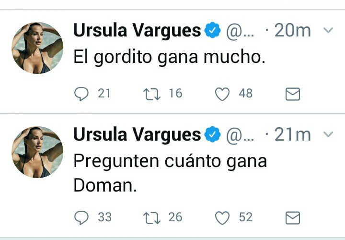The image size is (345, 240).
Task: Open the tweet text "El gordito gana mucho."
Action: pyautogui.click(x=169, y=58)
